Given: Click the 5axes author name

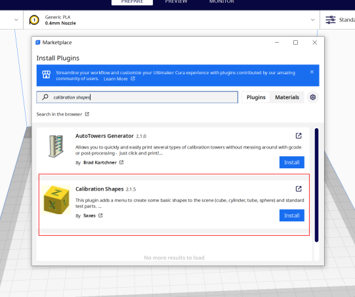Looking at the screenshot, I should point(89,216).
